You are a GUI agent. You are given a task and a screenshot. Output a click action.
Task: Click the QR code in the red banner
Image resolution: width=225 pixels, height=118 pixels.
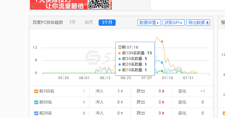click(99, 4)
